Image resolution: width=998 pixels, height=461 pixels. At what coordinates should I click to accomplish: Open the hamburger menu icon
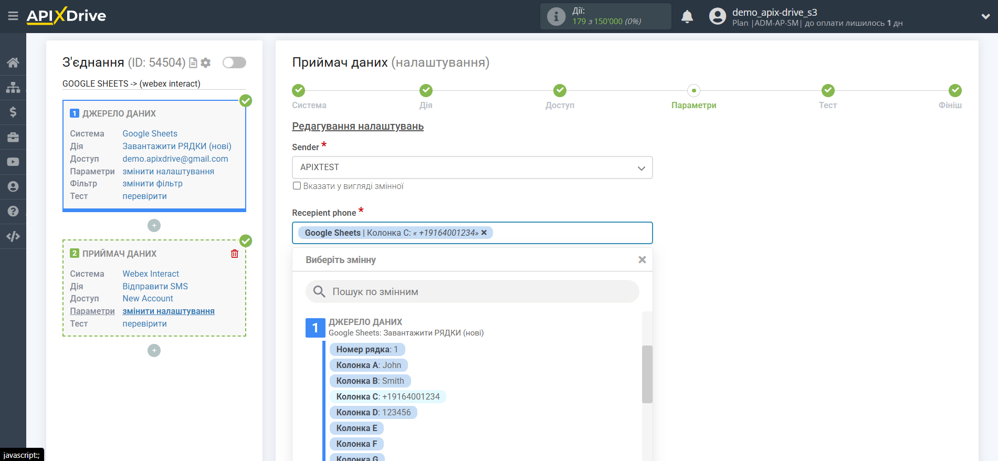pyautogui.click(x=13, y=16)
